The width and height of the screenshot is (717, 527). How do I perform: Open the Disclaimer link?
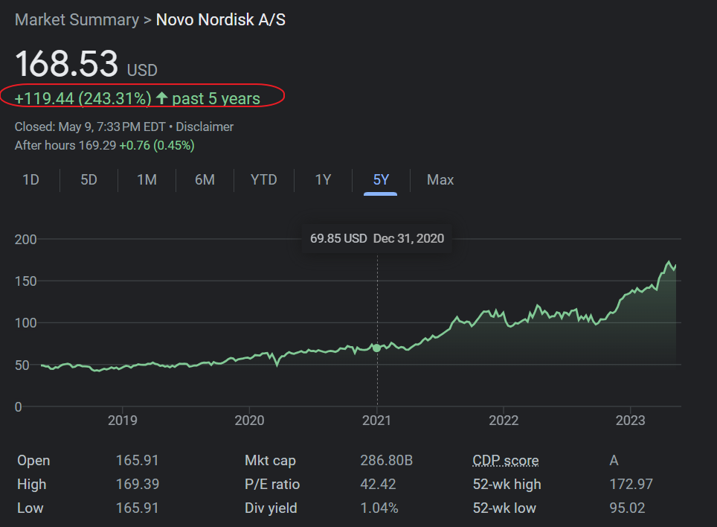click(x=205, y=127)
